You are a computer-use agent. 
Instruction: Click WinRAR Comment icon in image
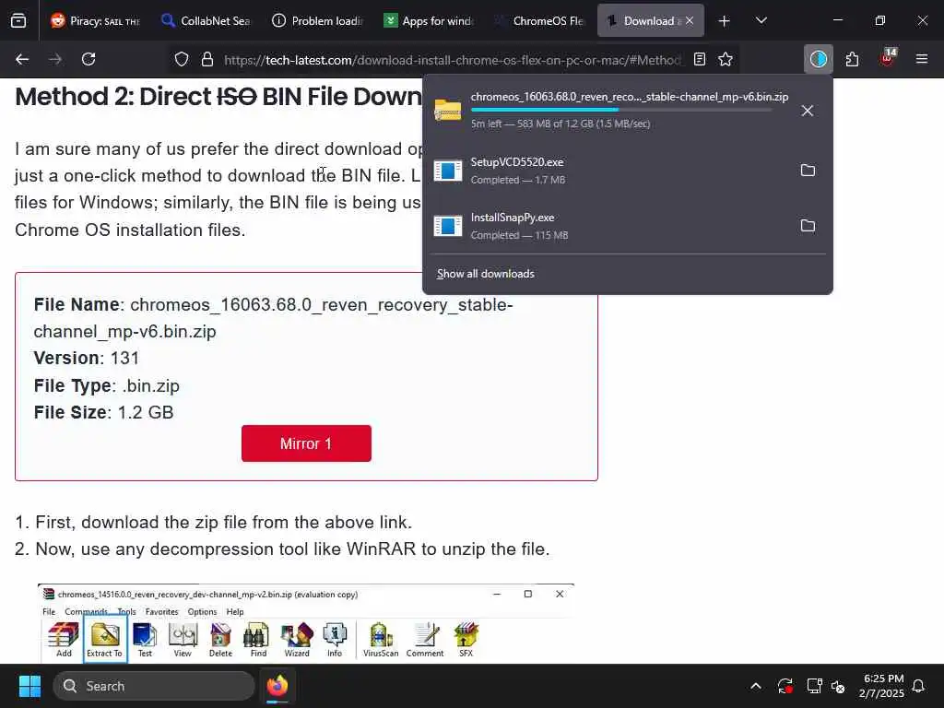point(425,640)
